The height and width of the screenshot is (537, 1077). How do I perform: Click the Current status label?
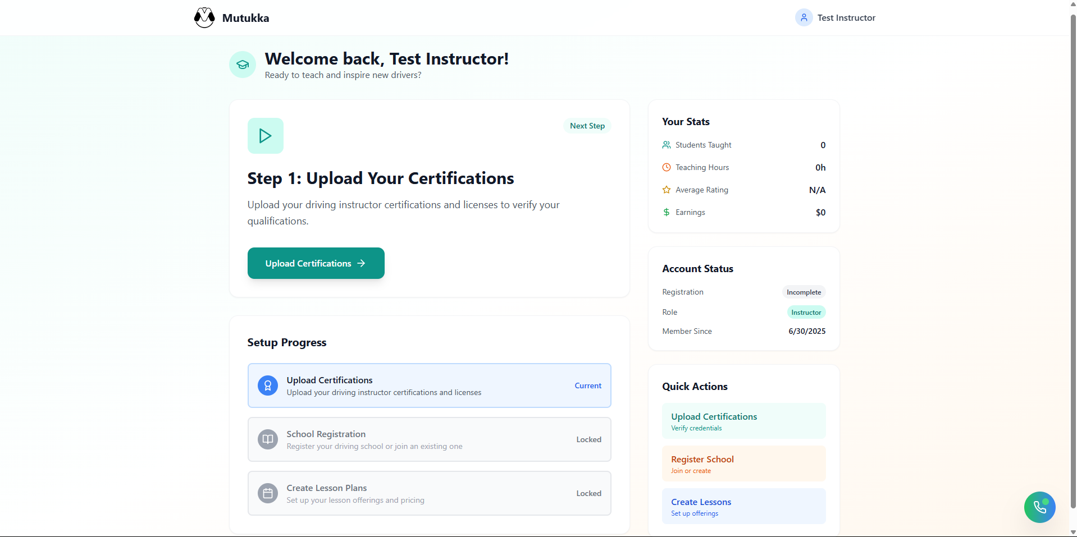[588, 385]
